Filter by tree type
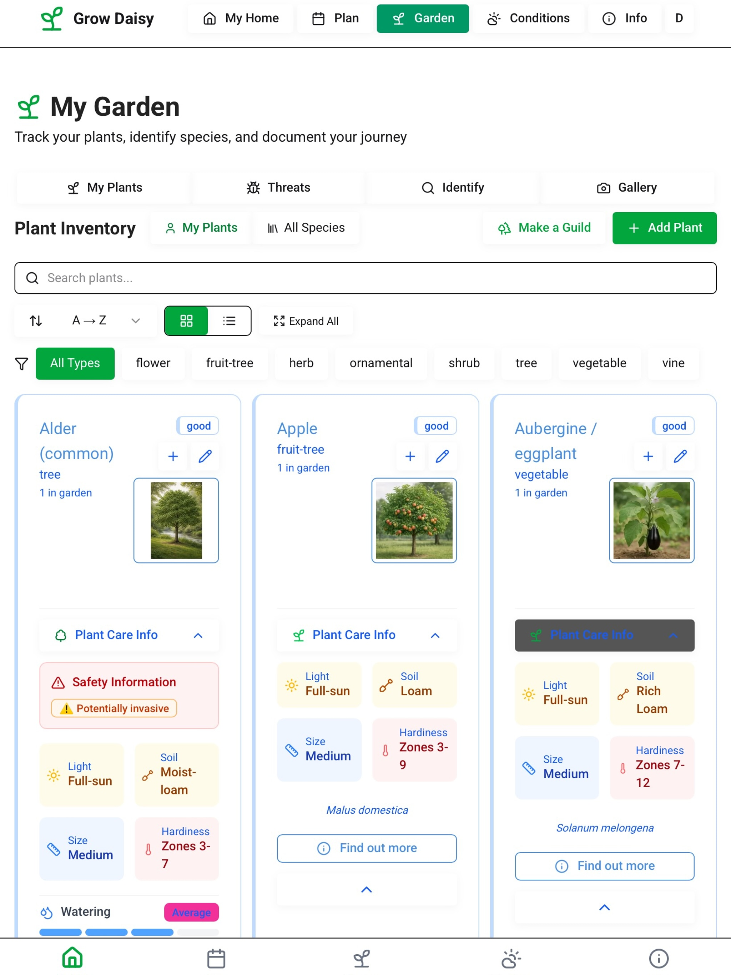The width and height of the screenshot is (731, 975). tap(526, 364)
